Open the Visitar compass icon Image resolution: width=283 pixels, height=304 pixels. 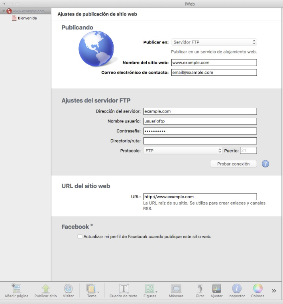[x=68, y=288]
